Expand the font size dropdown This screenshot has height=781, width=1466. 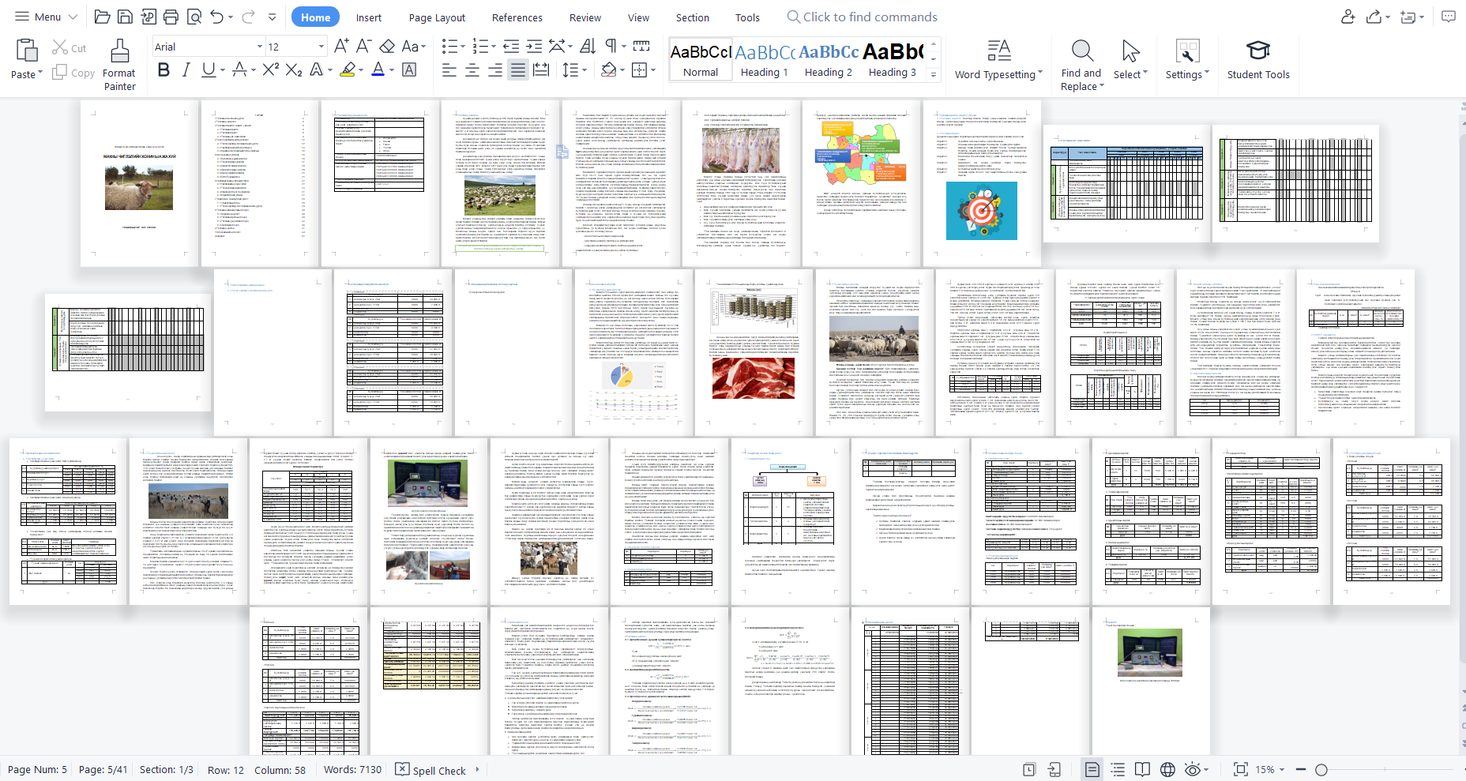coord(321,47)
